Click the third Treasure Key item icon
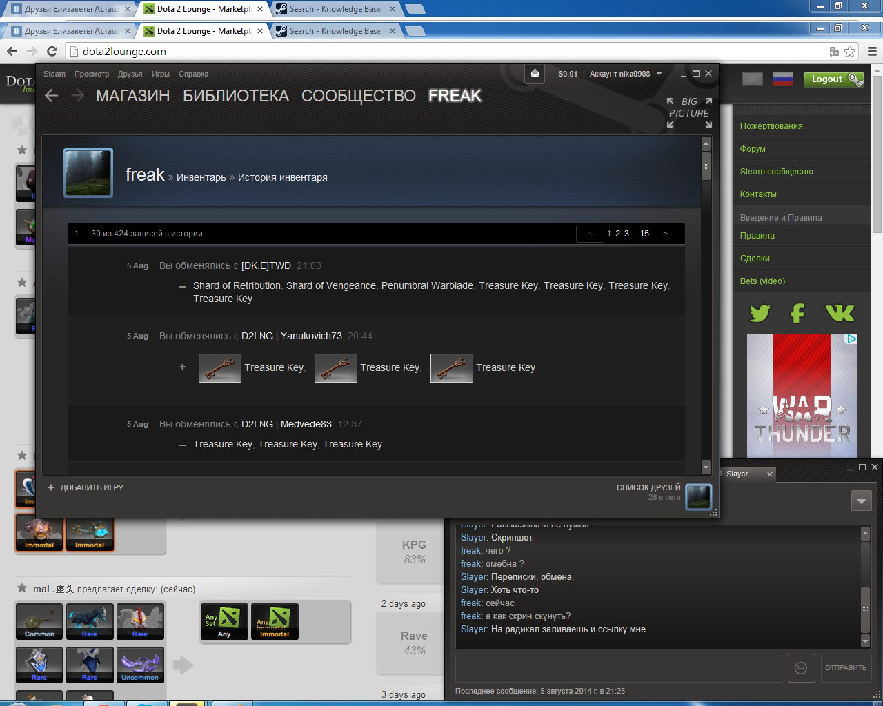This screenshot has width=883, height=706. click(x=452, y=368)
